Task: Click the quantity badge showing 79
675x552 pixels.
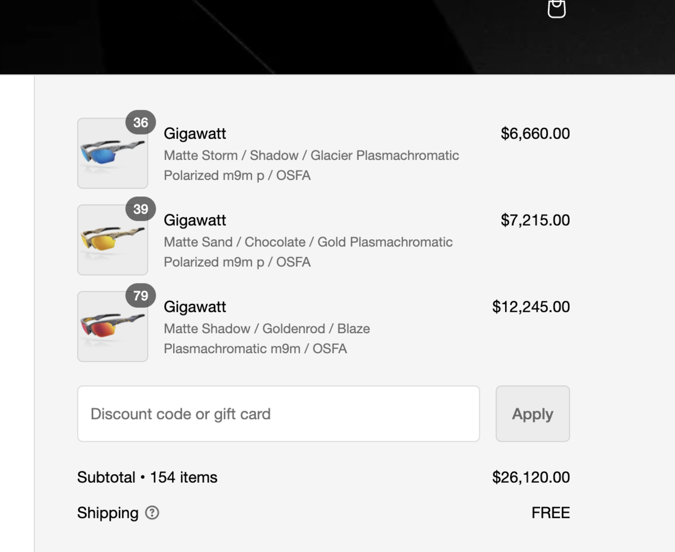Action: tap(141, 296)
